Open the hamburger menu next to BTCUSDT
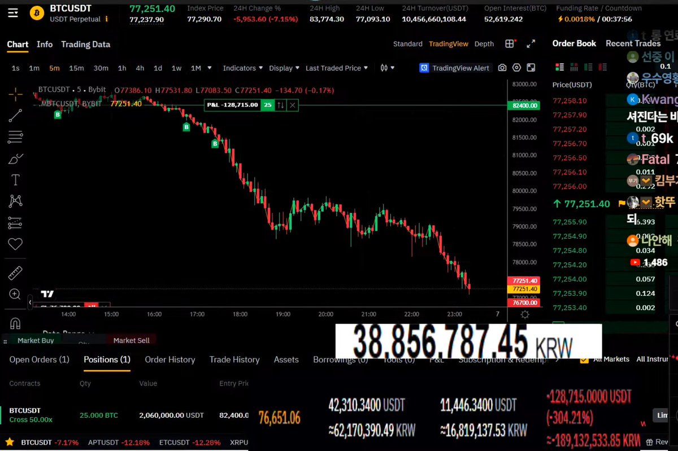The height and width of the screenshot is (451, 678). pyautogui.click(x=13, y=12)
